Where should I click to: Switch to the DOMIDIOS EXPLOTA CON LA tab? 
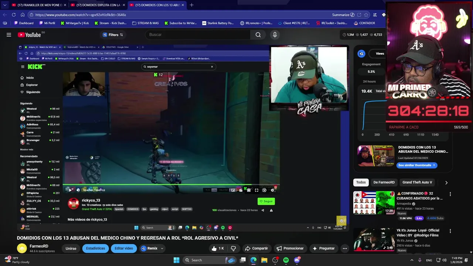[98, 5]
